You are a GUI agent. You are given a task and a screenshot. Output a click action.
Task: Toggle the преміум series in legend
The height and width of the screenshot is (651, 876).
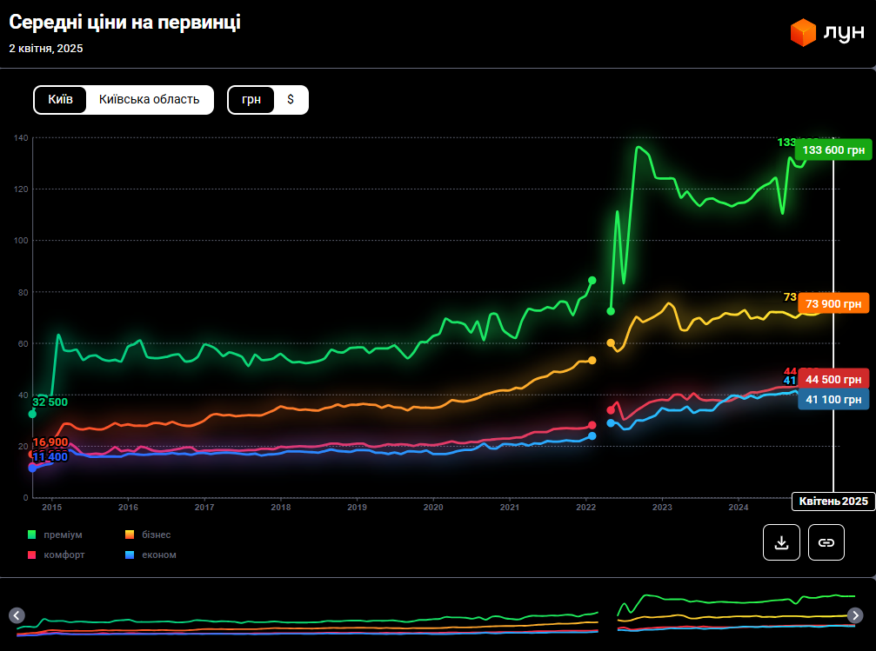tap(56, 535)
